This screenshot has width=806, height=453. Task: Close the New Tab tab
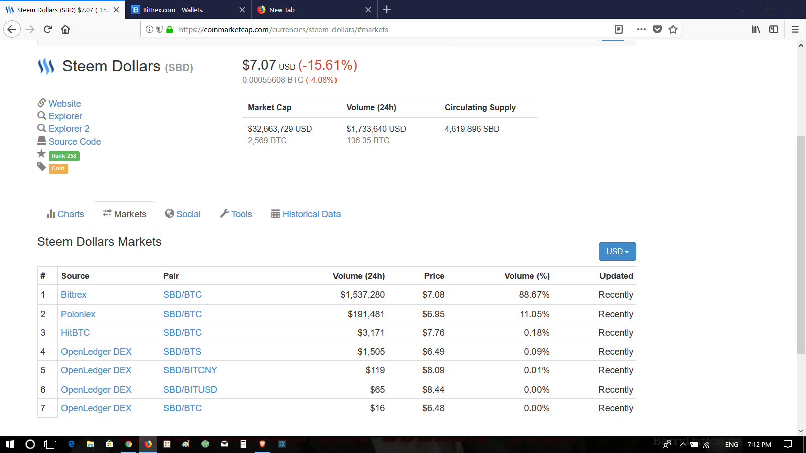(x=368, y=10)
